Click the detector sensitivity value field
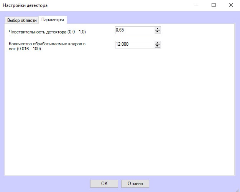Viewport: 240px width, 192px height. tap(134, 30)
